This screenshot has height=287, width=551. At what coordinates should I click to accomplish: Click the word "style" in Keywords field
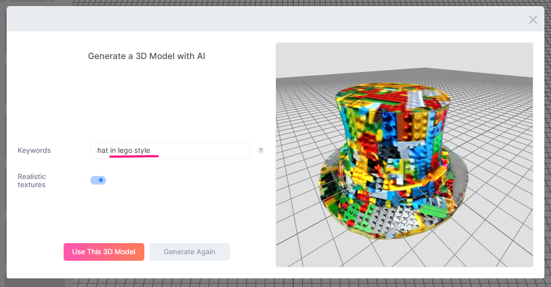click(142, 150)
